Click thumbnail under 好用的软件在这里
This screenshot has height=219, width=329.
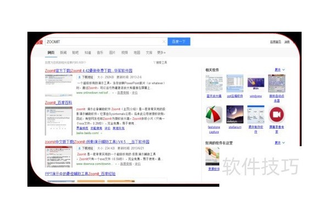pos(212,156)
